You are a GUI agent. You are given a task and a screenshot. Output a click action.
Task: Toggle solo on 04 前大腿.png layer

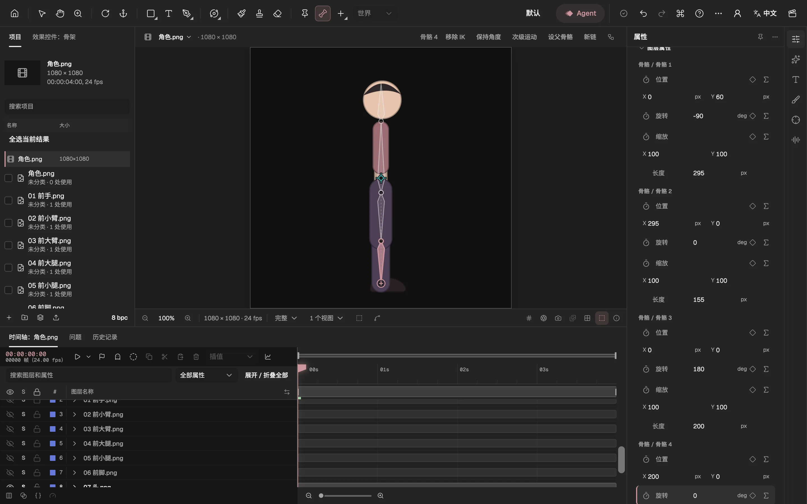point(23,443)
